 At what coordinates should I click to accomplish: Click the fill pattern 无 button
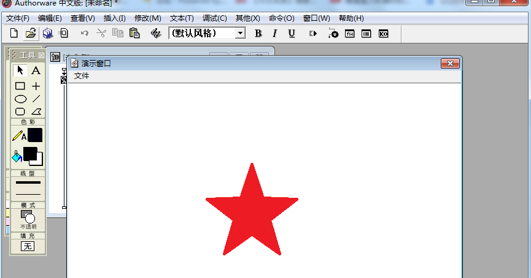pyautogui.click(x=28, y=246)
